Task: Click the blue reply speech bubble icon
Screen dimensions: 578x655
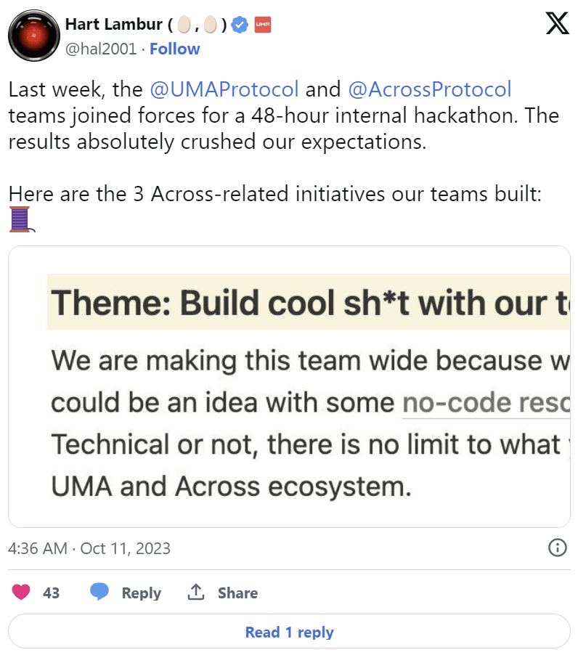Action: click(x=99, y=593)
